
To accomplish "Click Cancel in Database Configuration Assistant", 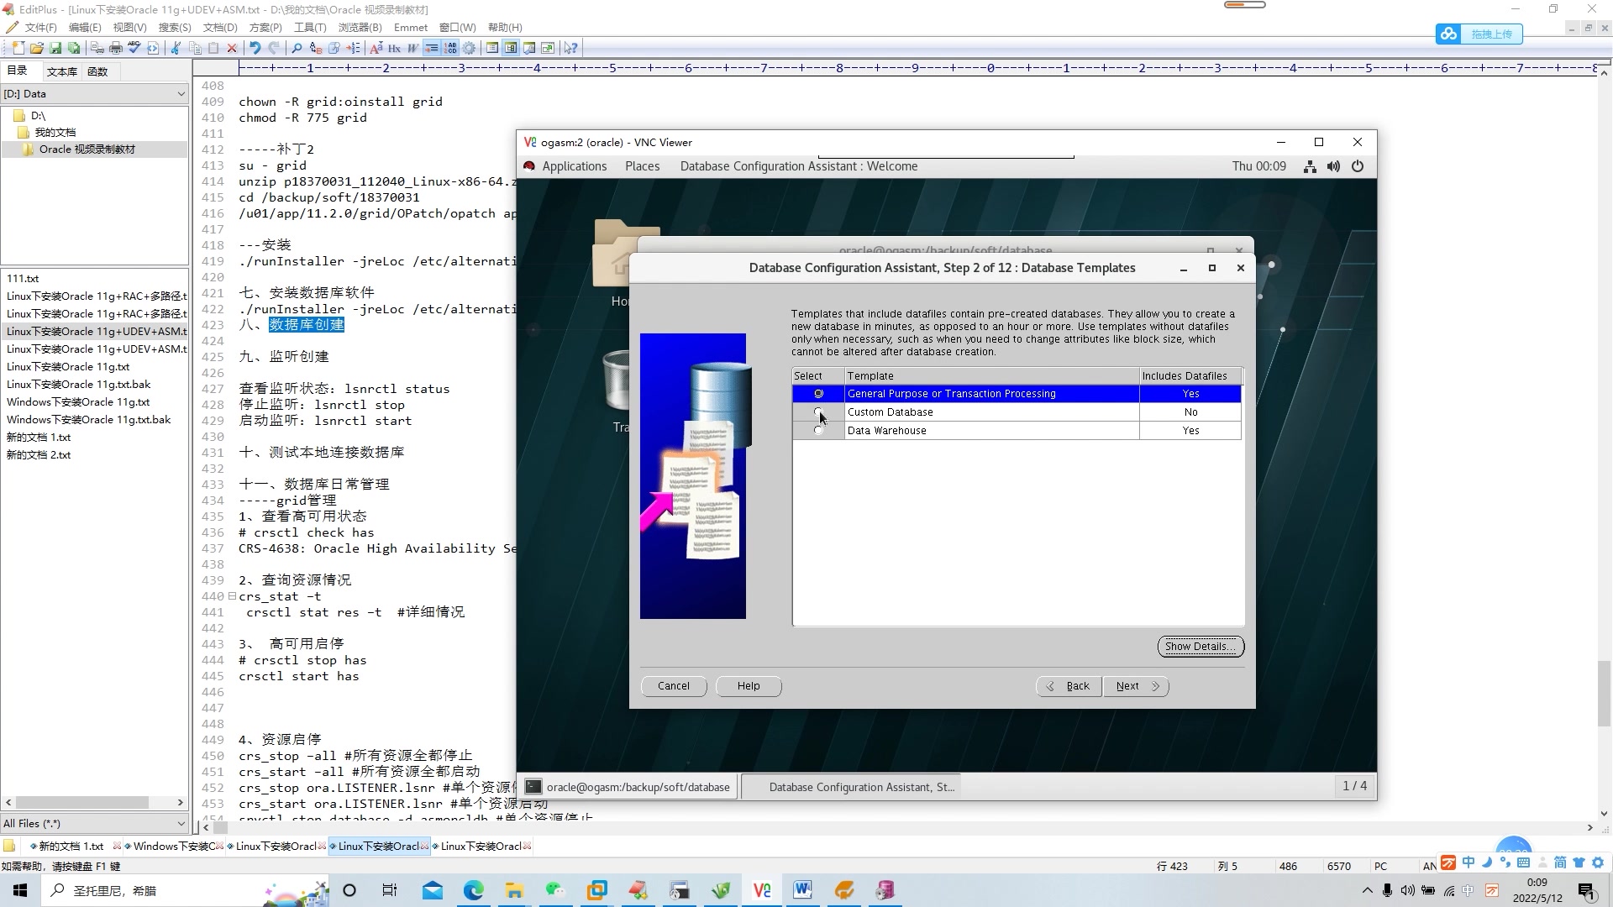I will pyautogui.click(x=674, y=686).
